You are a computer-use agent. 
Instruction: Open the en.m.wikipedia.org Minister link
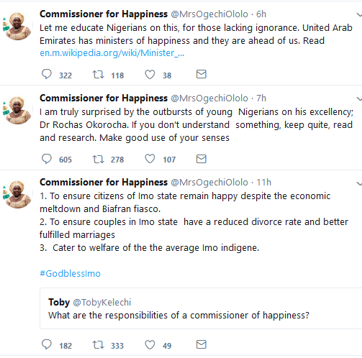pos(112,53)
